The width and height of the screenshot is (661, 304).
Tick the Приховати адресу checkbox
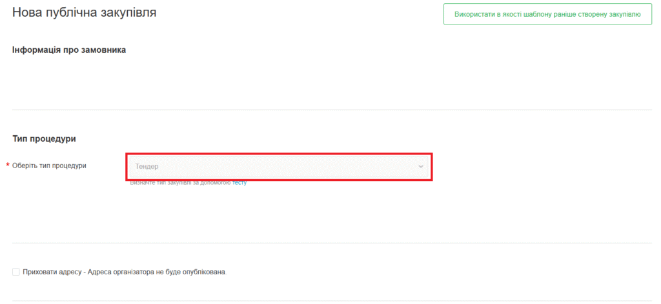tap(16, 272)
